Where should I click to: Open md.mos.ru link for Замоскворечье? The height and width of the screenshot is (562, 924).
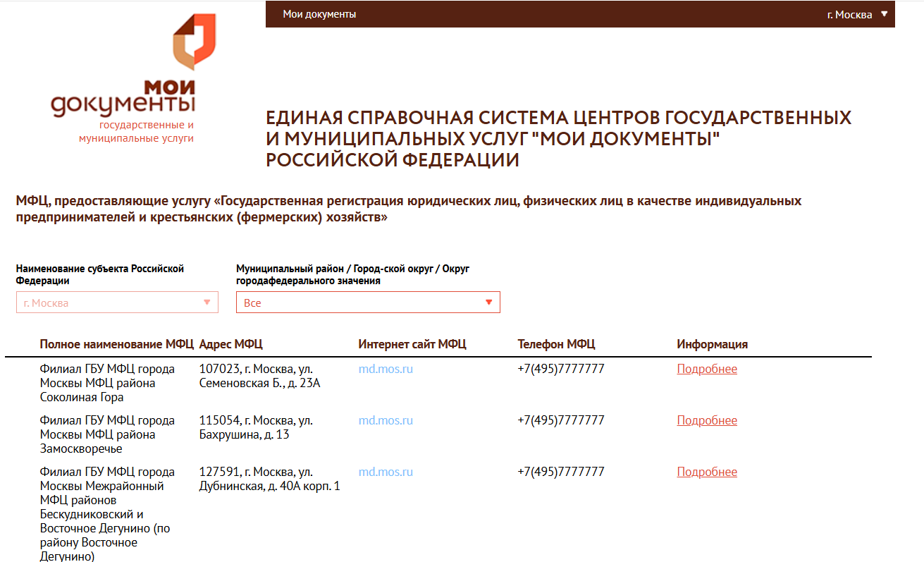tap(386, 420)
